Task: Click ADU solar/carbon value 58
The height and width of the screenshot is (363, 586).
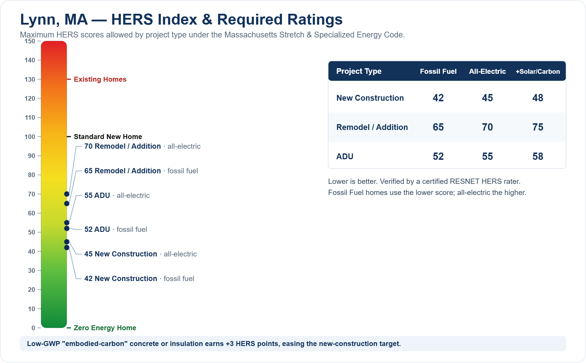Action: pos(538,156)
